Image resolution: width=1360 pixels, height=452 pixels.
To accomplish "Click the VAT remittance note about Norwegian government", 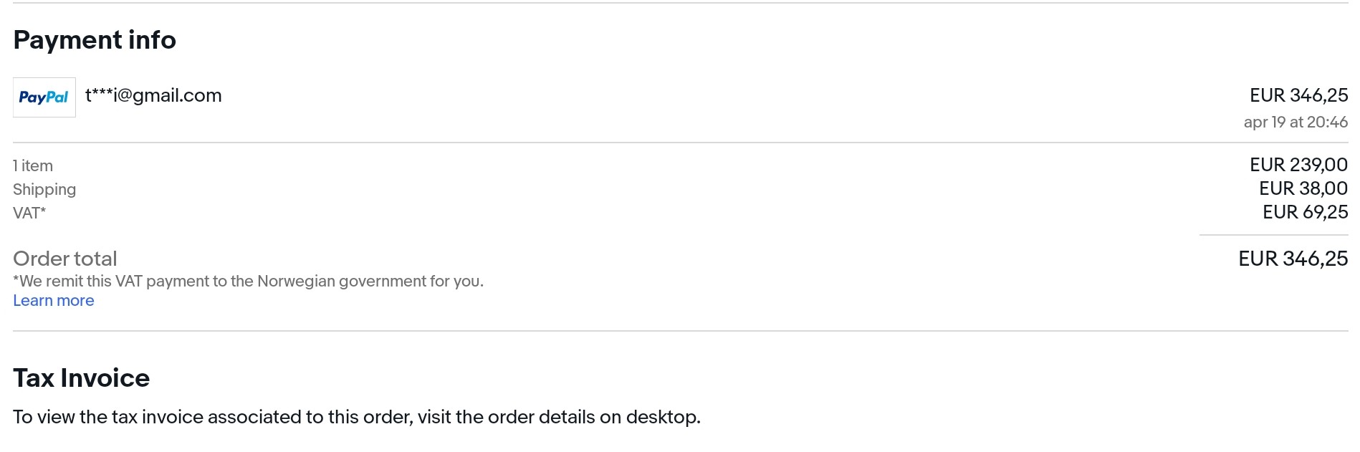I will coord(248,282).
